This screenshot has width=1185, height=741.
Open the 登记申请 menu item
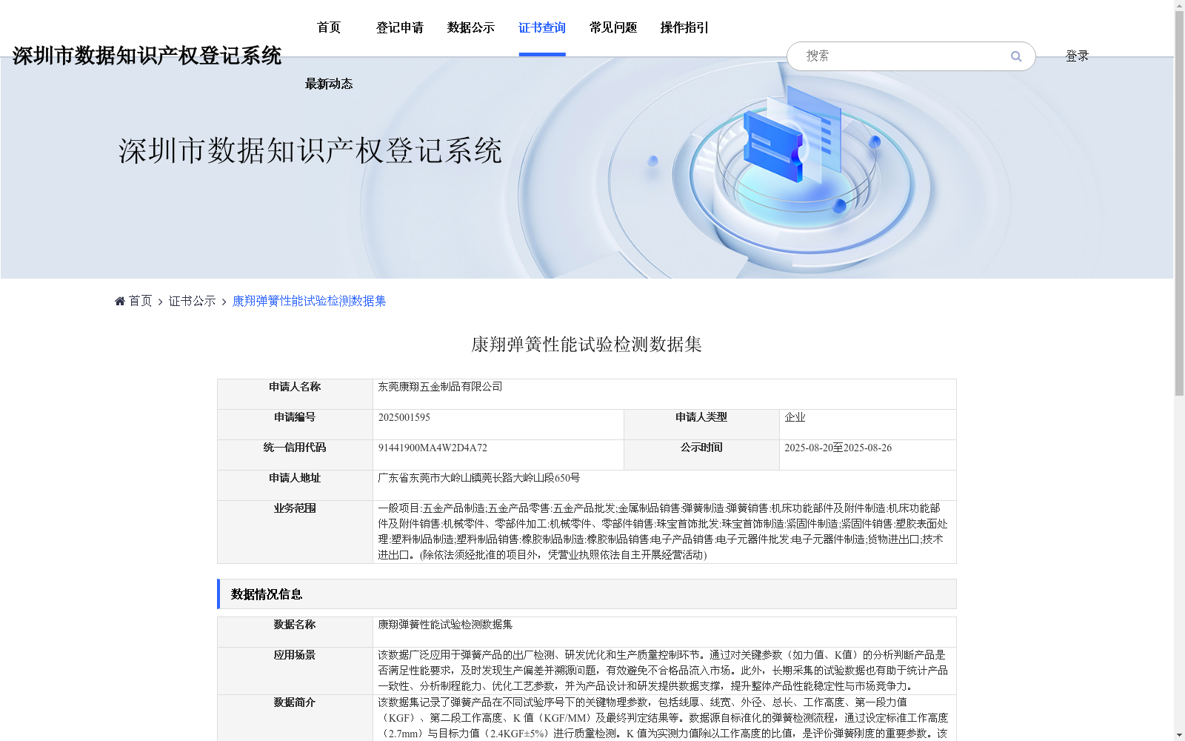coord(400,27)
